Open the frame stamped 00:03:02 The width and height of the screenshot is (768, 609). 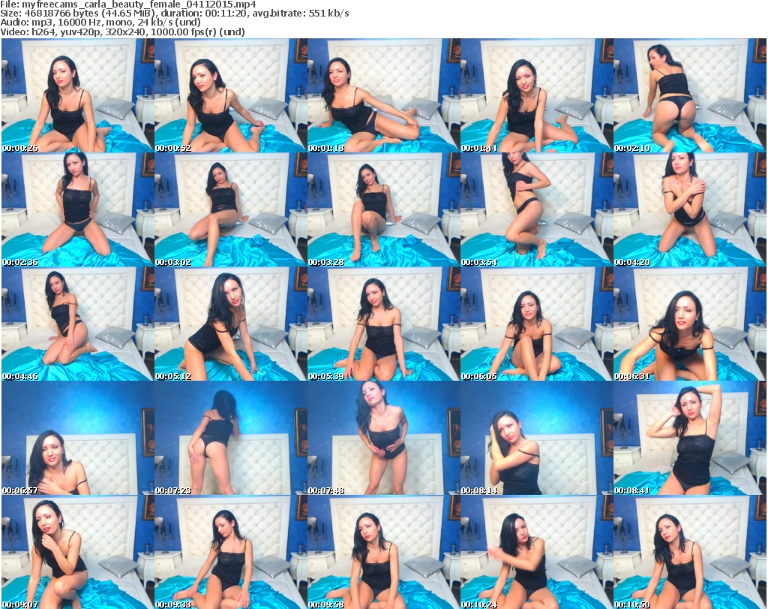pos(231,210)
